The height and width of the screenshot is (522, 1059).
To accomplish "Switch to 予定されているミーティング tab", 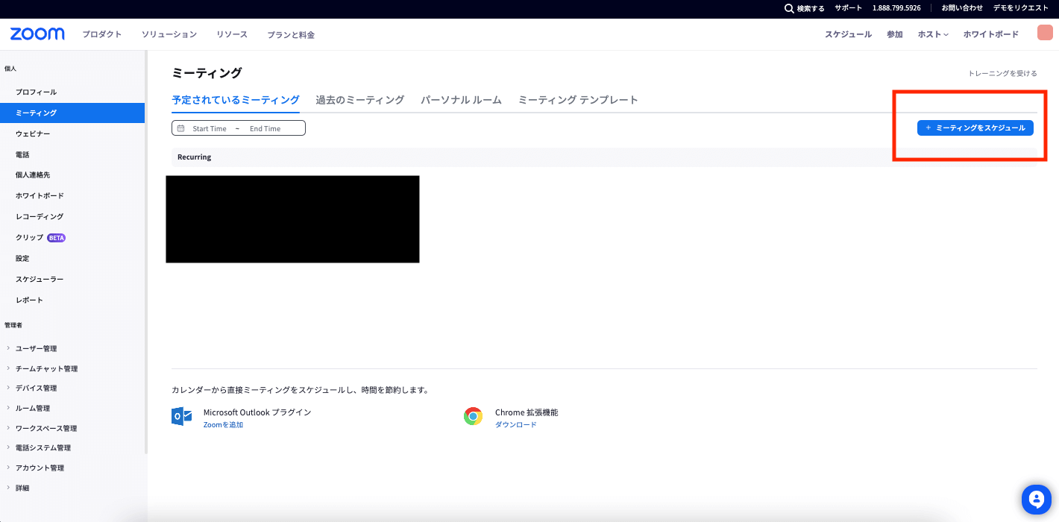I will 236,100.
